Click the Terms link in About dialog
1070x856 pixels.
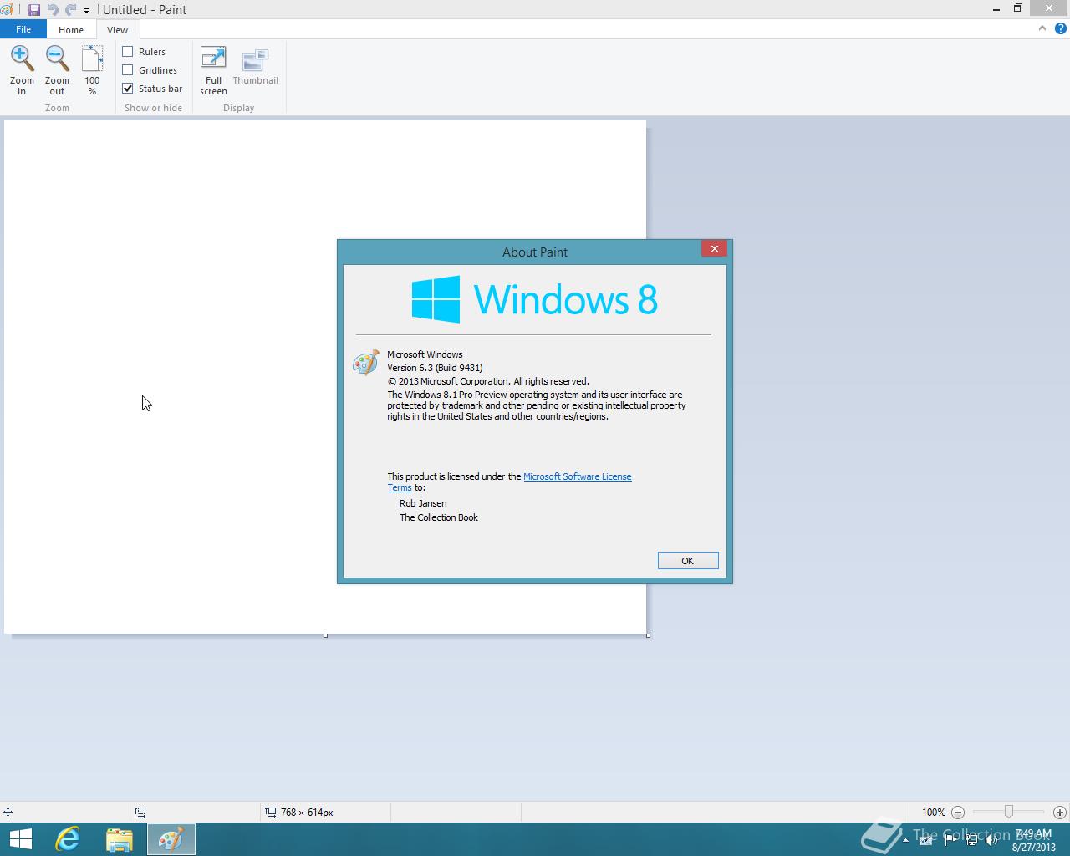pyautogui.click(x=400, y=487)
